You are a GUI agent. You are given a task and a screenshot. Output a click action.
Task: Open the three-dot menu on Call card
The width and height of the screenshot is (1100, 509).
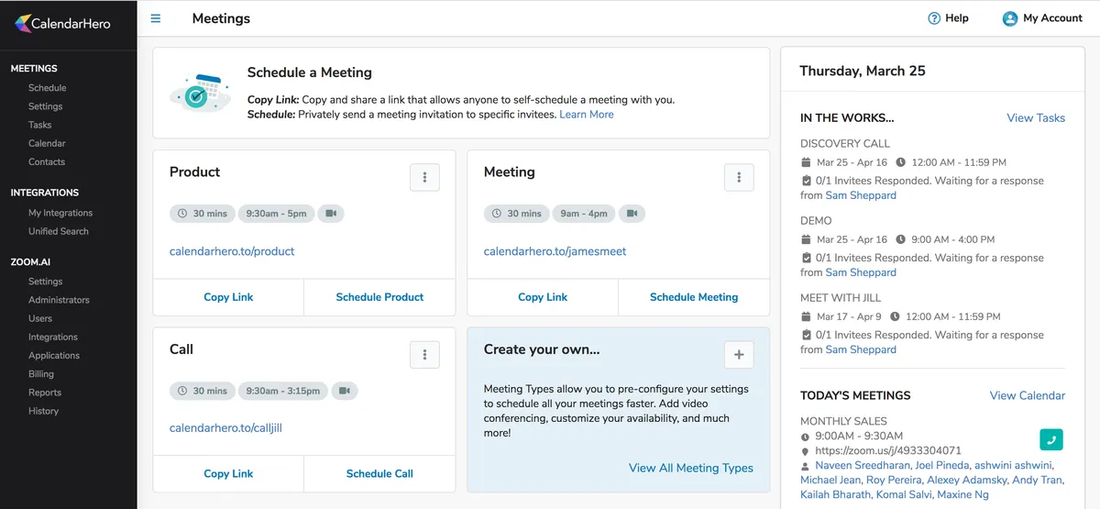click(424, 355)
